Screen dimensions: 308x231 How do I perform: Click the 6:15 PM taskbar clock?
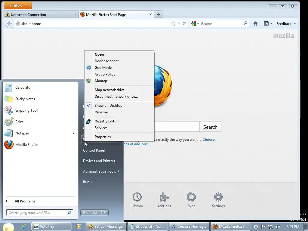pos(293,227)
